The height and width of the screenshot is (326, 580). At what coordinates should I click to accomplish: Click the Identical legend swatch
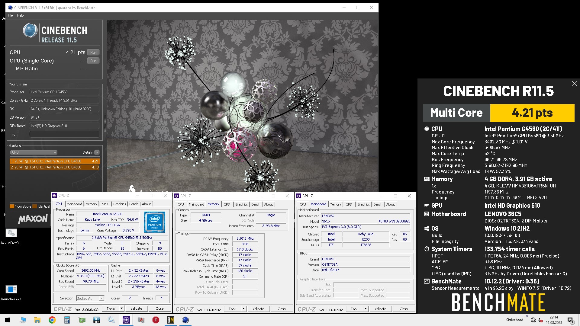35,206
